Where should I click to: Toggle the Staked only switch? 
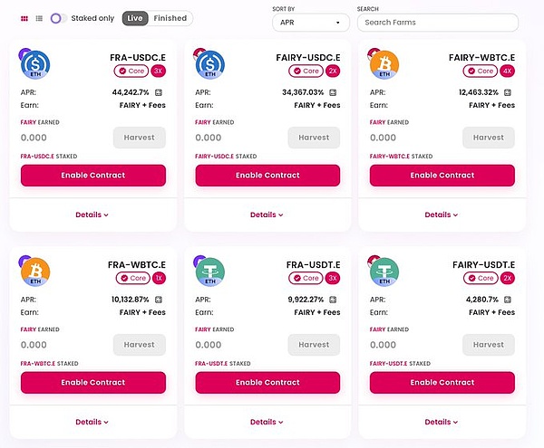tap(59, 18)
